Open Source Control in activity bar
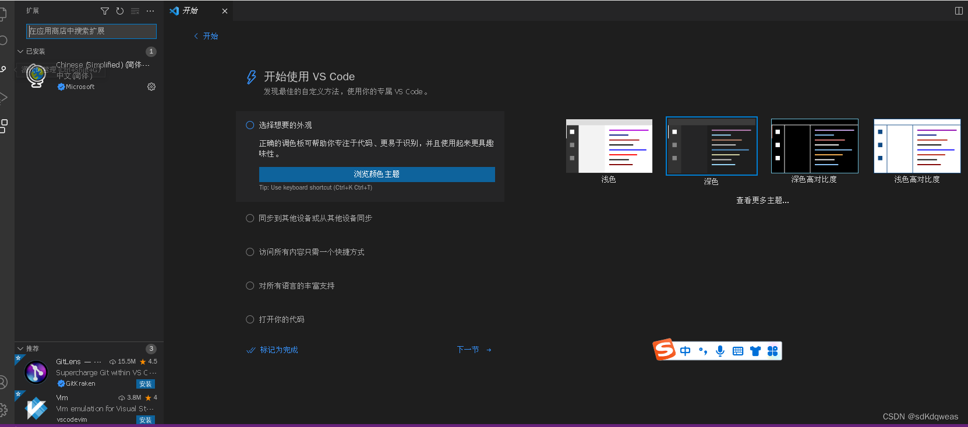 click(x=3, y=69)
